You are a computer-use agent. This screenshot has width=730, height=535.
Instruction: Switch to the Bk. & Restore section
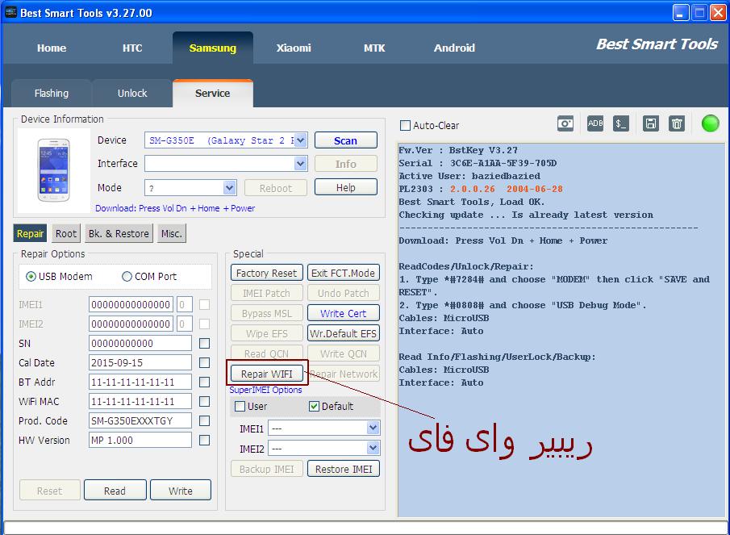(119, 234)
